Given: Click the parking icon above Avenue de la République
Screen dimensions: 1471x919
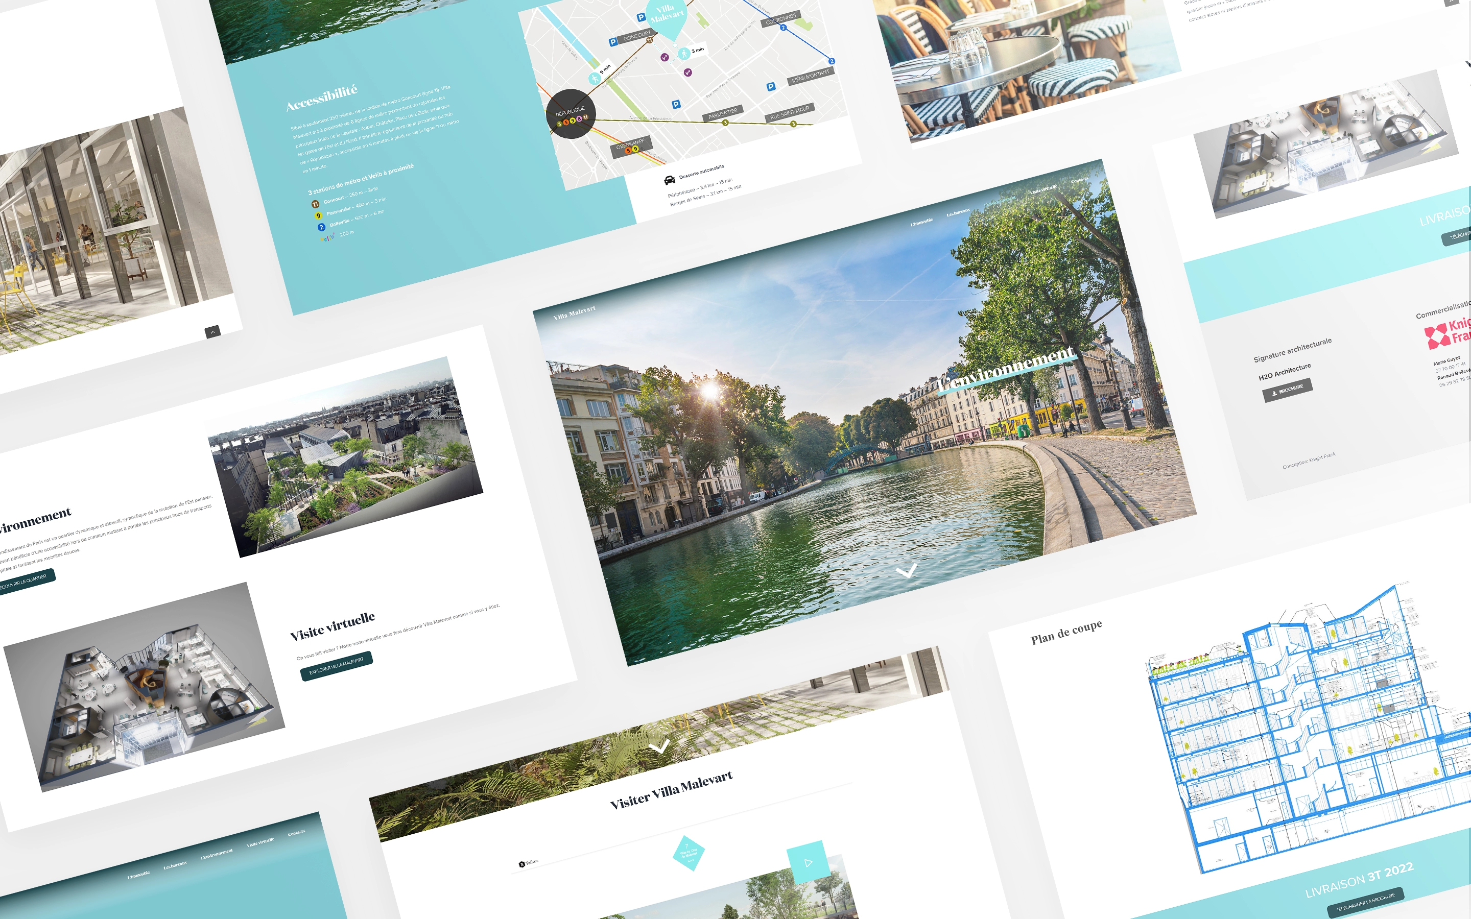Looking at the screenshot, I should tap(676, 105).
